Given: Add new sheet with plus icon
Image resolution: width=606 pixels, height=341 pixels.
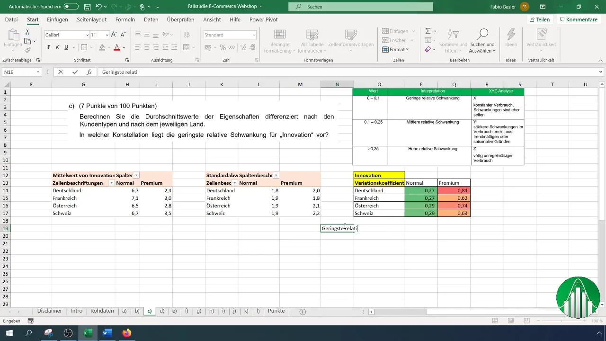Looking at the screenshot, I should (303, 311).
